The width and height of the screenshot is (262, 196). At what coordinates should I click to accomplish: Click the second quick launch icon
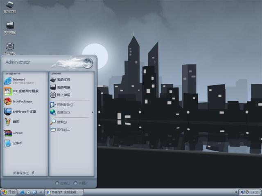point(28,192)
